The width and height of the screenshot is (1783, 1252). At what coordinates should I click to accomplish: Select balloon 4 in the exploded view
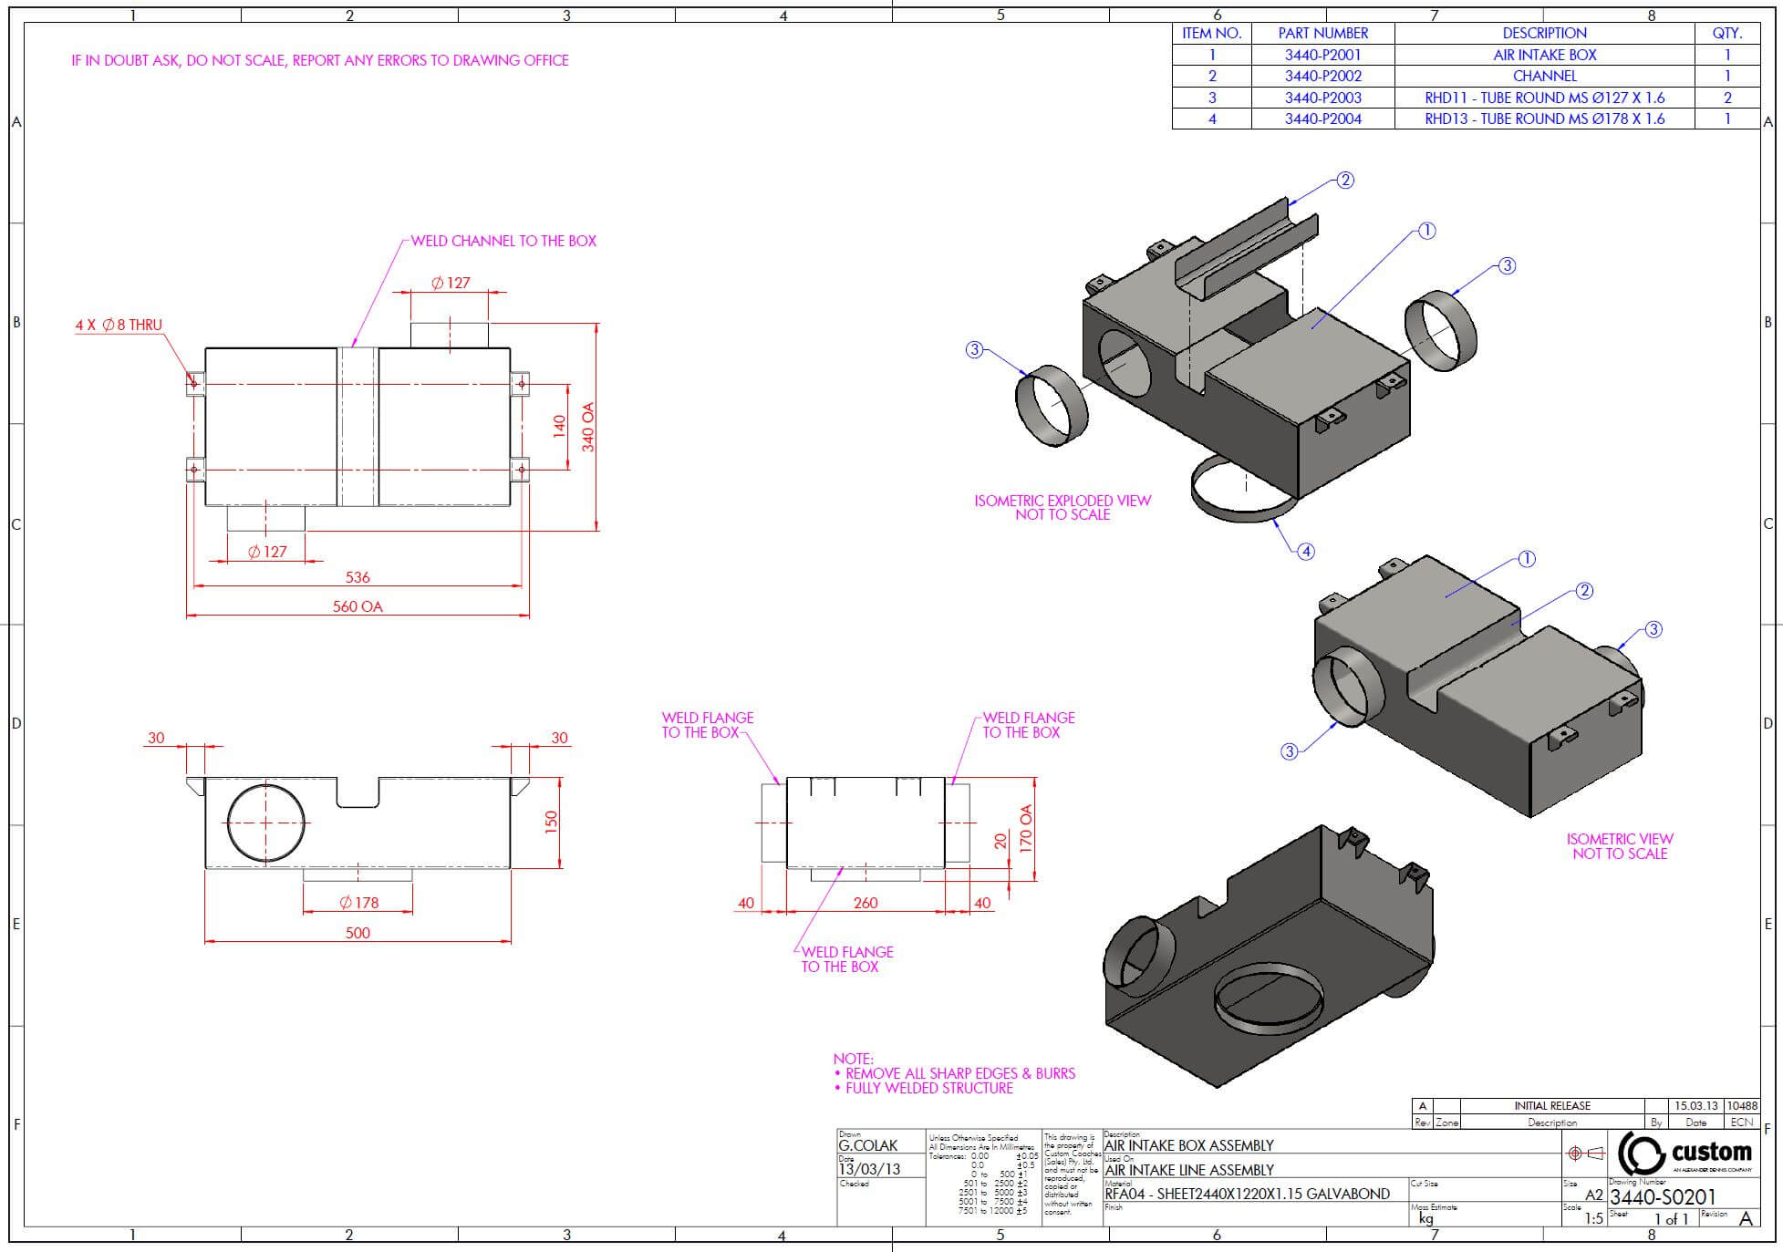coord(1306,551)
